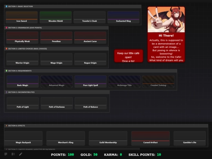Click the "Section 3: Limited Choices" title

pyautogui.click(x=27, y=49)
